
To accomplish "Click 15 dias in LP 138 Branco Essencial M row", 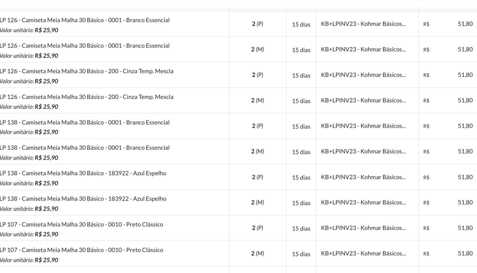I will pyautogui.click(x=301, y=152).
